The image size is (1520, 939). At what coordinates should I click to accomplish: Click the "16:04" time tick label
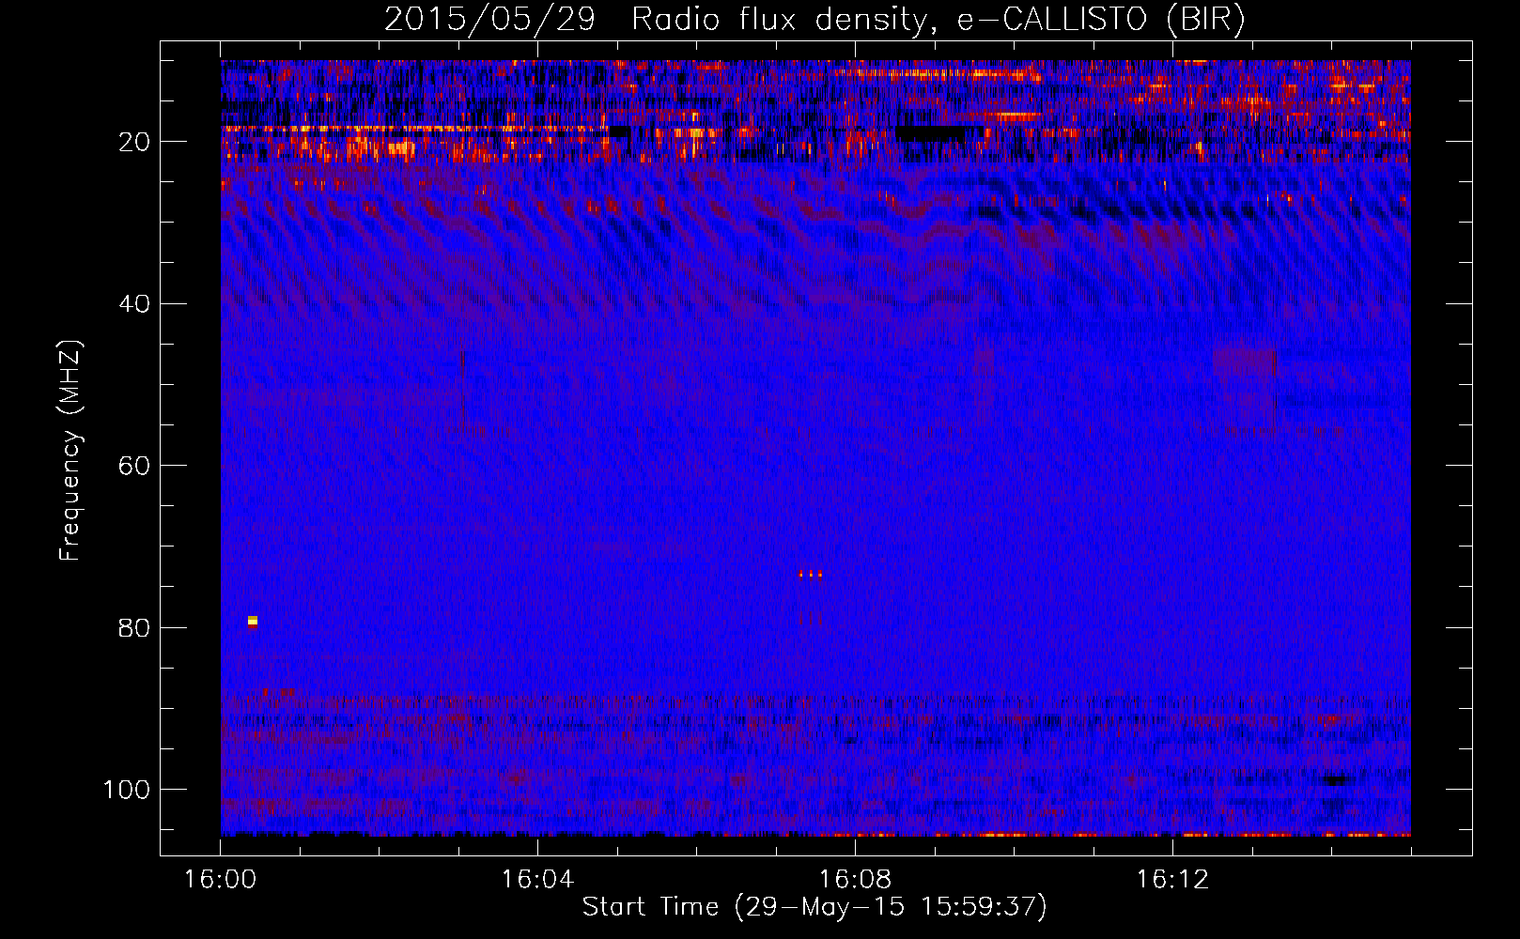(537, 880)
